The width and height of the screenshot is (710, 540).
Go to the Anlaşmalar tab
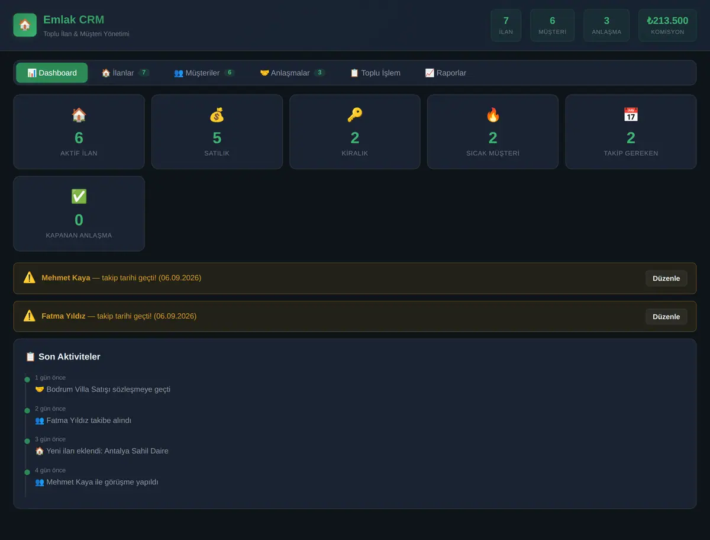click(292, 73)
